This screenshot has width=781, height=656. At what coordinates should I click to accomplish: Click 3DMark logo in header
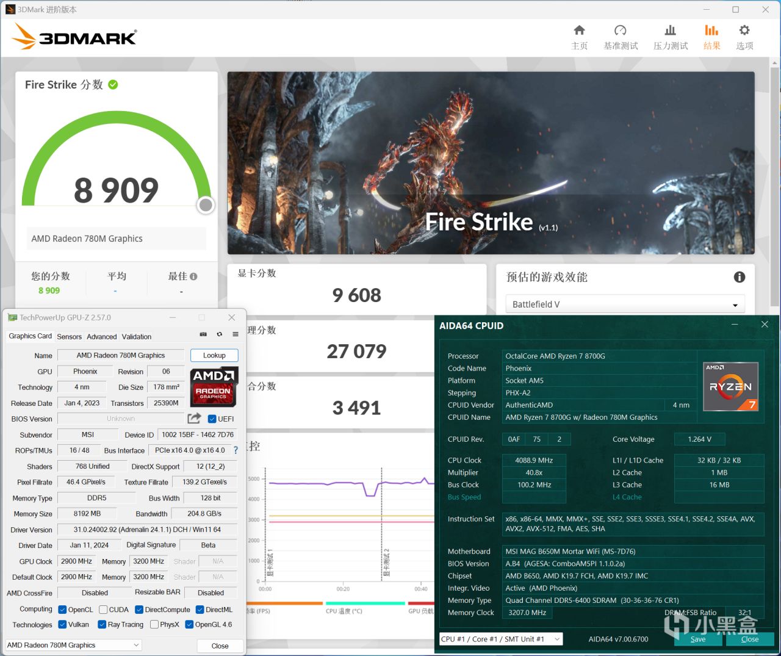[x=74, y=37]
